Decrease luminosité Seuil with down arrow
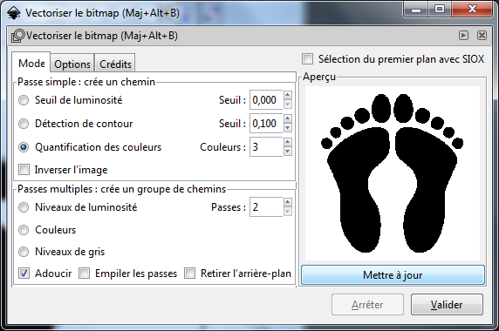Image resolution: width=499 pixels, height=331 pixels. click(288, 105)
